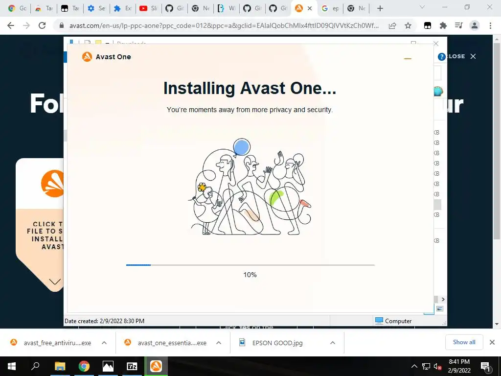Expand options for EPSON GOOD.jpg download

click(333, 343)
